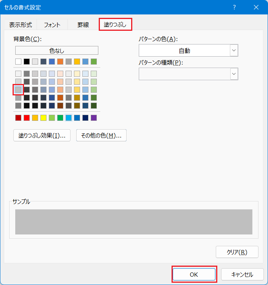
Task: Pick the light blue accent swatch in top theme row
Action: click(85, 62)
